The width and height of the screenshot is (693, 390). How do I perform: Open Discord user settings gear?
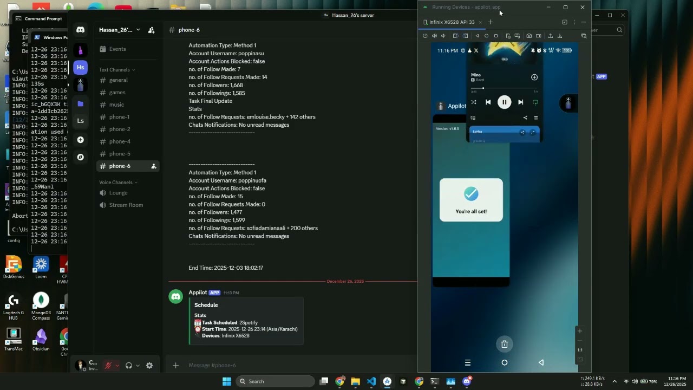149,366
